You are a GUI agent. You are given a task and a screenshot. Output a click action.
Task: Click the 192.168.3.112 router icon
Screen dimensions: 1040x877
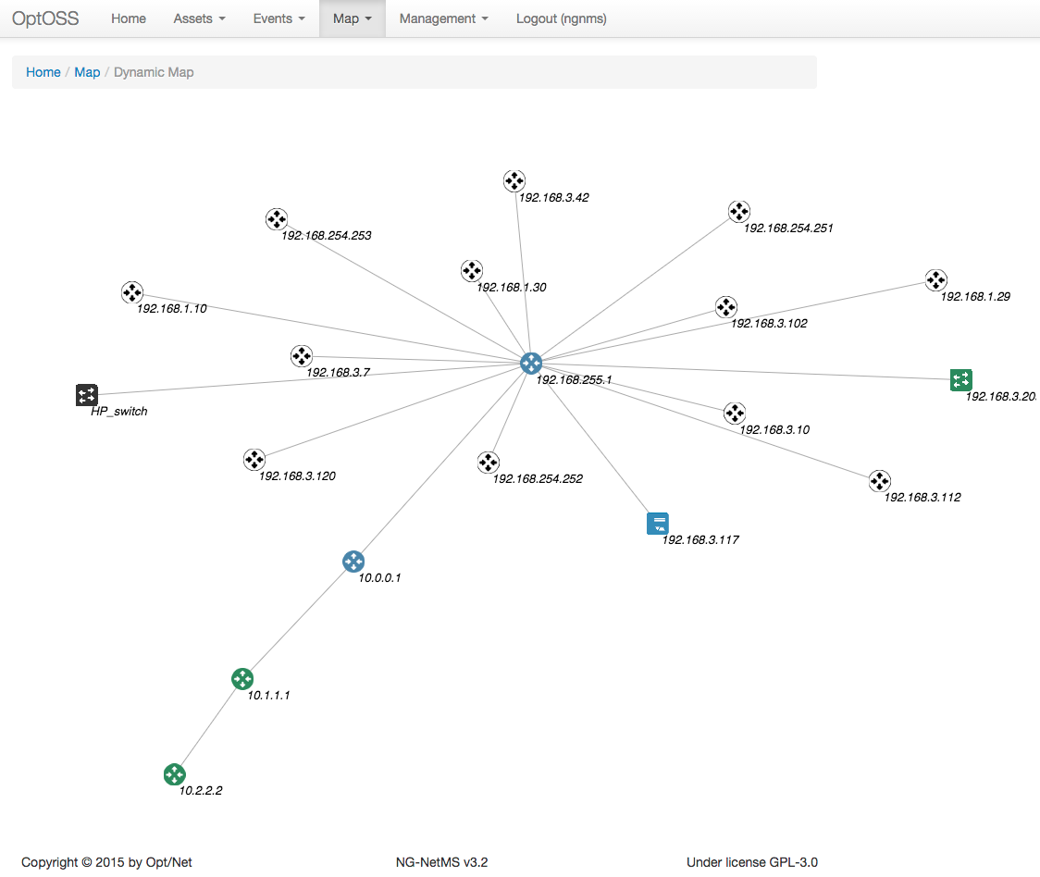click(x=879, y=481)
